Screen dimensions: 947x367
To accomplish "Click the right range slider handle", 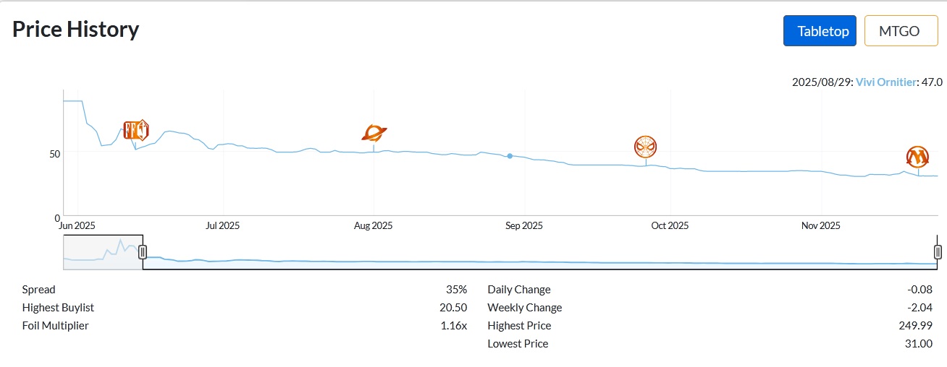I will 938,251.
